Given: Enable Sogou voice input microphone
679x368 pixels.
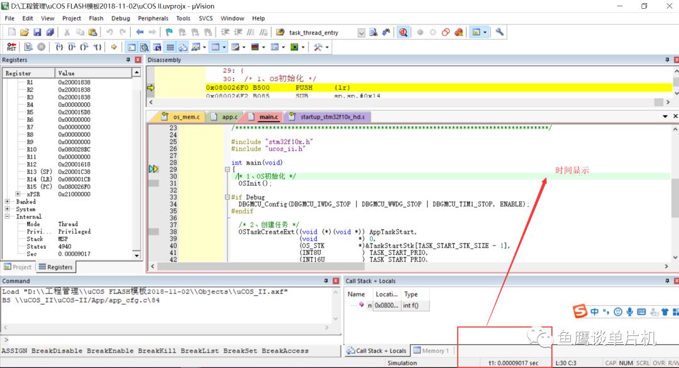Looking at the screenshot, I should pyautogui.click(x=629, y=311).
